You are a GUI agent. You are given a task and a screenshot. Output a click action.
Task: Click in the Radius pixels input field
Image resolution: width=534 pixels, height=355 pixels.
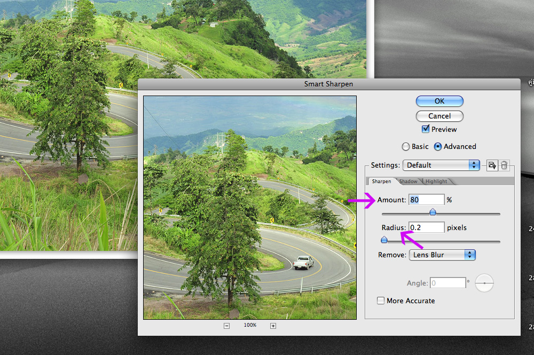426,227
